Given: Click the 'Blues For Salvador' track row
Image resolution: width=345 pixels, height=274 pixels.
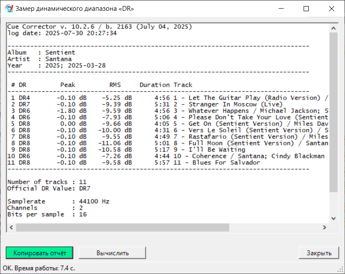Looking at the screenshot, I should point(134,163).
